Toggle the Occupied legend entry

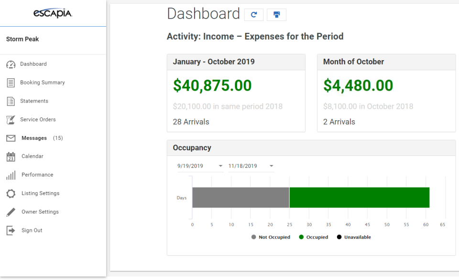[x=314, y=238]
